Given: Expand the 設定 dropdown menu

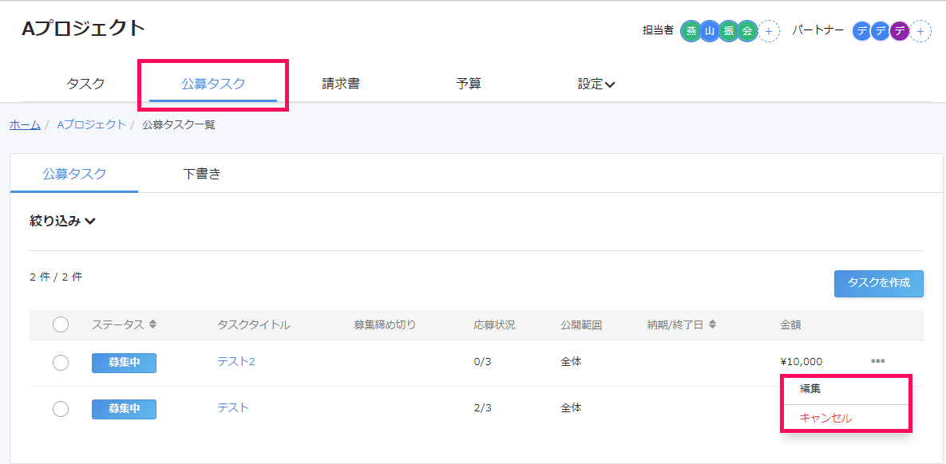Looking at the screenshot, I should 596,85.
